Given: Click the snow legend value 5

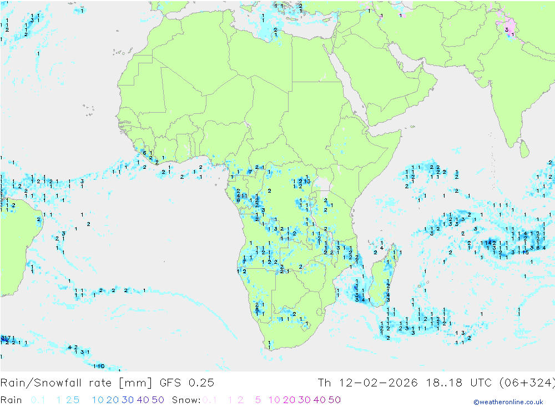Looking at the screenshot, I should (x=258, y=400).
